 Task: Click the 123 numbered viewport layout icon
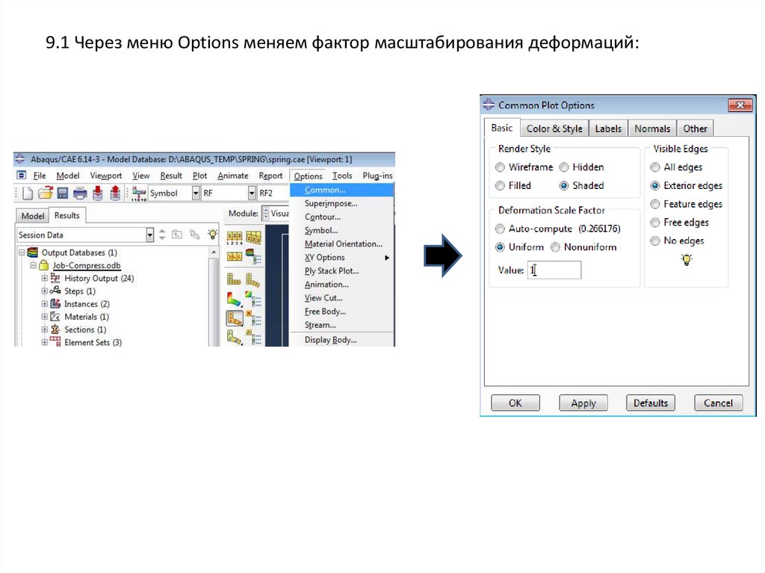(x=234, y=238)
